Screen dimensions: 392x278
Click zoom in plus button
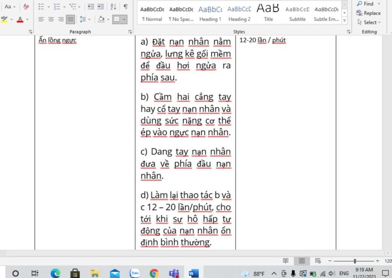[x=377, y=261]
